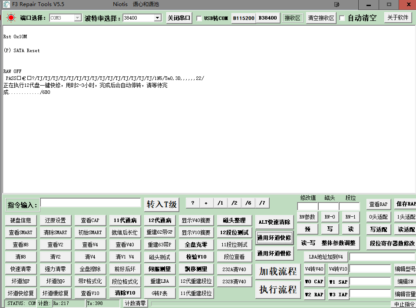Open the 38400 baud rate dropdown
Image resolution: width=416 pixels, height=308 pixels.
tap(158, 18)
